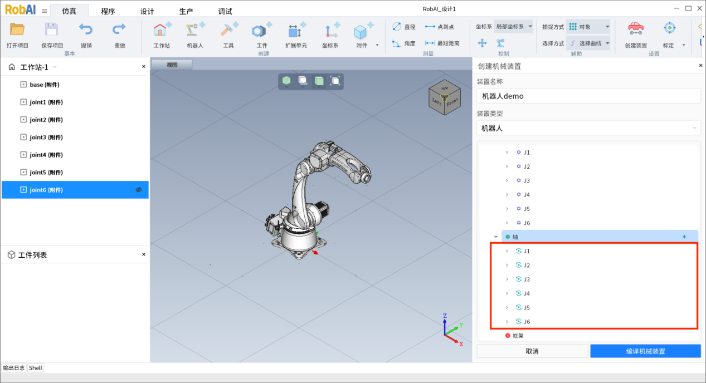Switch to the 仿真 tab
706x383 pixels.
tap(70, 11)
